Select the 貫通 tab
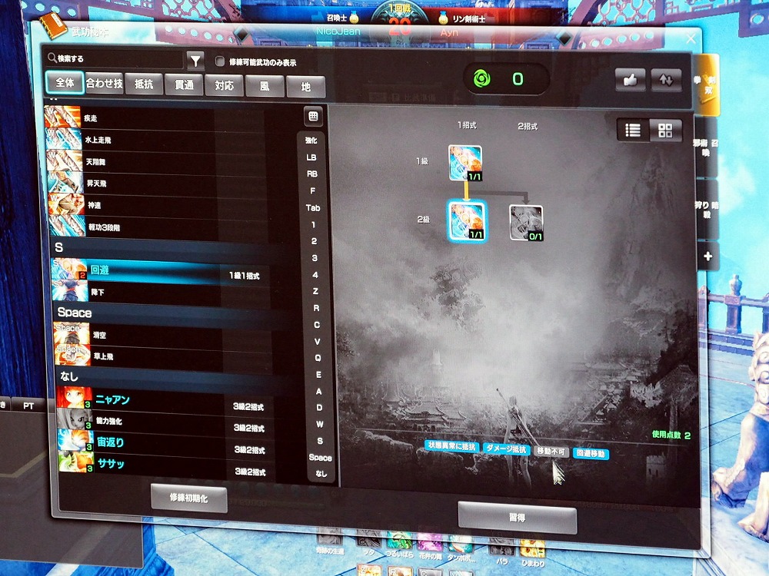Viewport: 769px width, 576px height. pos(184,85)
